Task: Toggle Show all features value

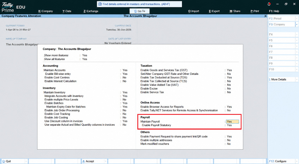Action: point(85,59)
